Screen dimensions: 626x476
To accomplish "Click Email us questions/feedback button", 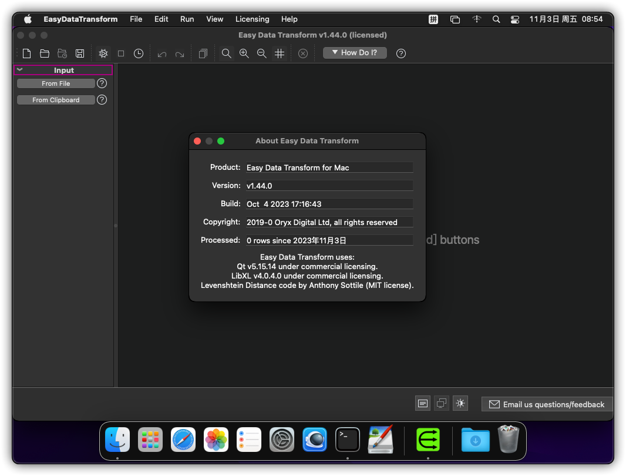I will (547, 404).
